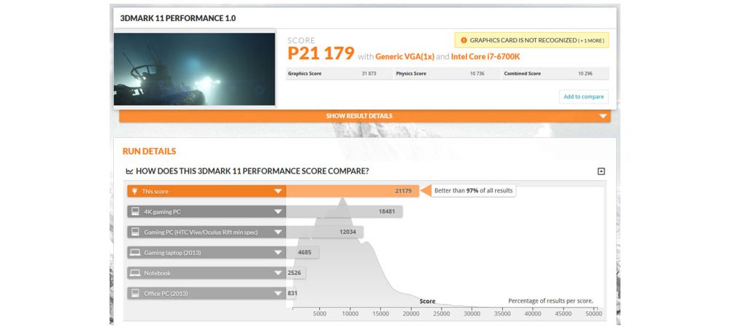Open the Notebook row dropdown arrow
Viewport: 730px width, 328px height.
(278, 273)
